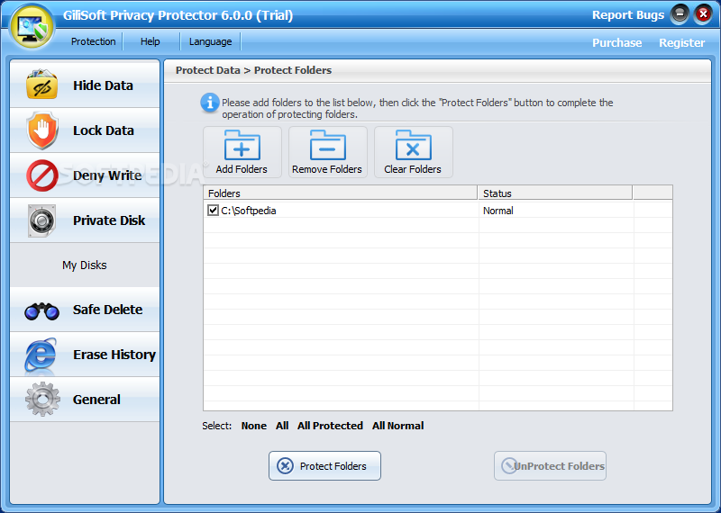This screenshot has height=513, width=721.
Task: Select the C:\Softpedia folder path text
Action: [x=249, y=211]
